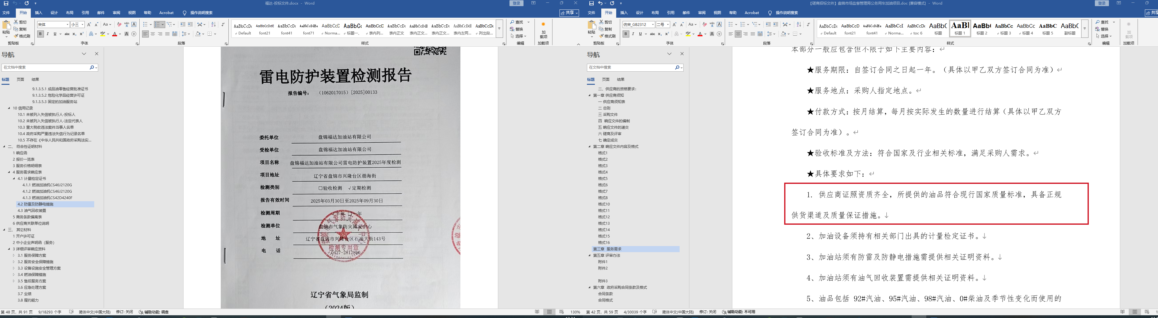
Task: Open font size dropdown showing 小三
Action: pyautogui.click(x=82, y=25)
